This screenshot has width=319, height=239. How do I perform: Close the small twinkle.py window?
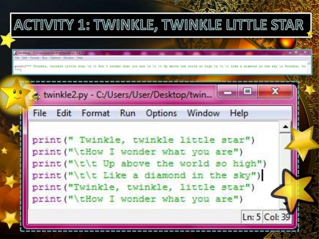click(x=305, y=52)
